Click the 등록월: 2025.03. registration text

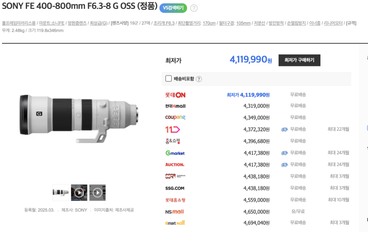coord(39,210)
